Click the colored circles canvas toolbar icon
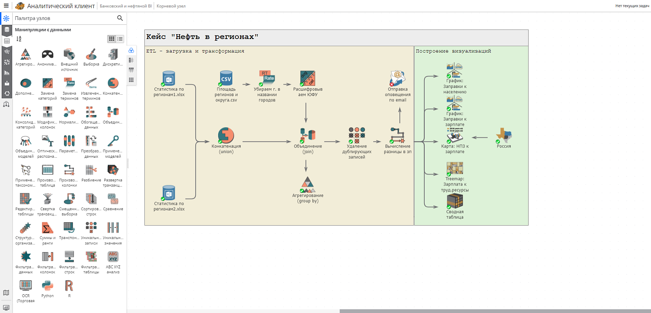 point(131,50)
